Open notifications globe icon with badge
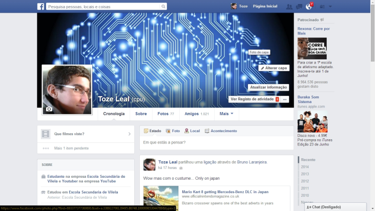This screenshot has width=375, height=211. pyautogui.click(x=309, y=6)
